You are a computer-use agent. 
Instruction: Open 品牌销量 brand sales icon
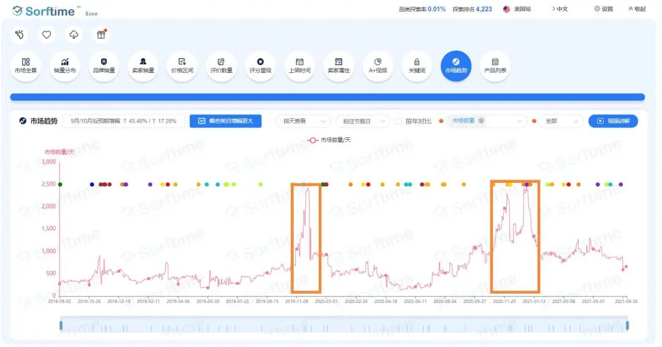(x=104, y=66)
